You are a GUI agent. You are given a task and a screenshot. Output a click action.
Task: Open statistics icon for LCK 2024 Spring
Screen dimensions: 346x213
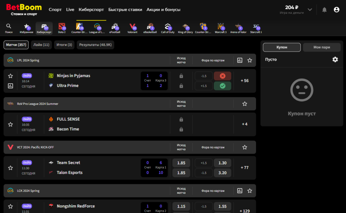240,191
